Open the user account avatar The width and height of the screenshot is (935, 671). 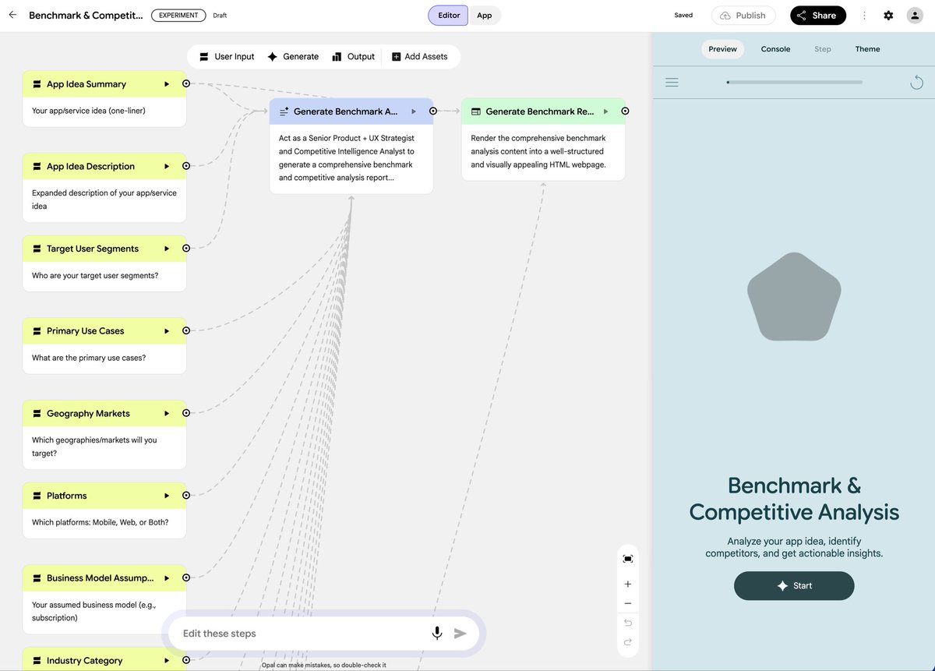pyautogui.click(x=915, y=16)
